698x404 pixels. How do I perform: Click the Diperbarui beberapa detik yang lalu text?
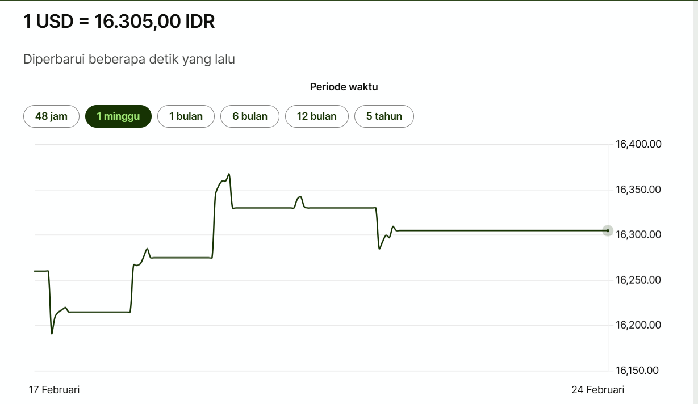click(x=129, y=59)
